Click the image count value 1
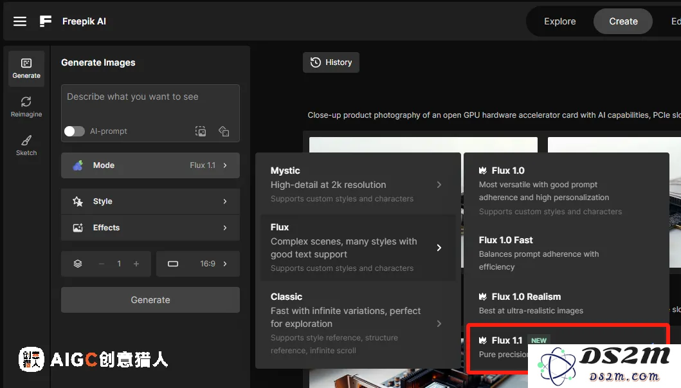 119,264
